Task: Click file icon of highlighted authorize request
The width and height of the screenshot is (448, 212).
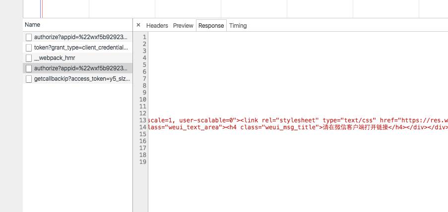Action: click(29, 68)
